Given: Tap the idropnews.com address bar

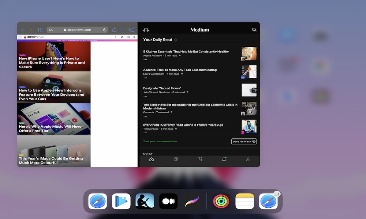Looking at the screenshot, I should (x=77, y=30).
